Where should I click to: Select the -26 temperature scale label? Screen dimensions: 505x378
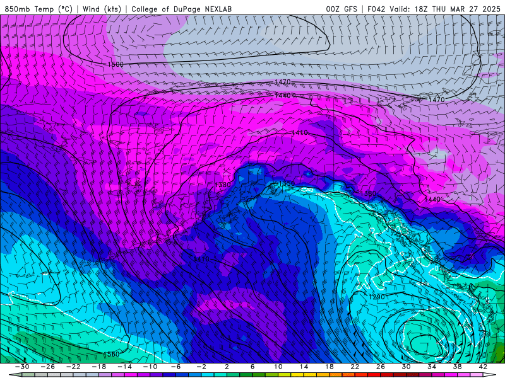[48, 367]
